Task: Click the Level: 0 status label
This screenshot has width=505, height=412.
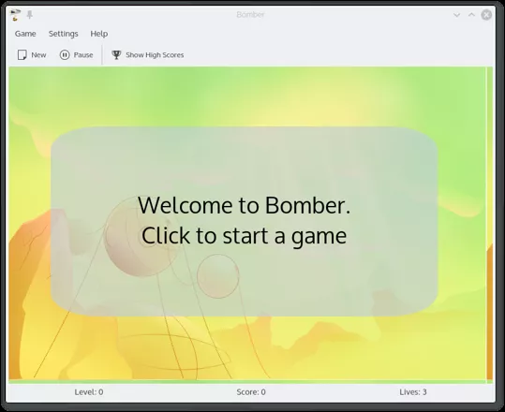Action: tap(89, 392)
